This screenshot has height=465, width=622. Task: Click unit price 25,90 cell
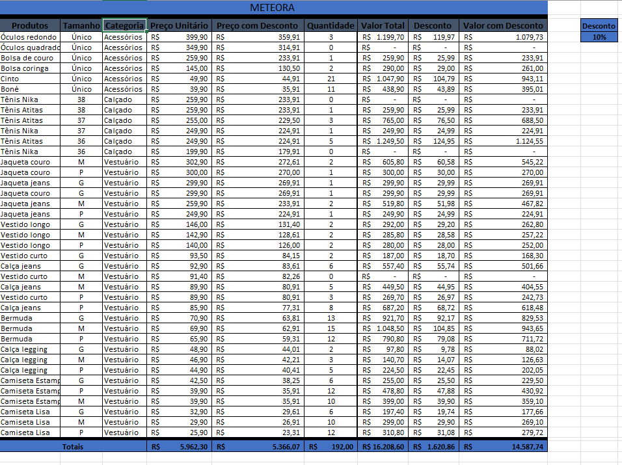(x=180, y=432)
